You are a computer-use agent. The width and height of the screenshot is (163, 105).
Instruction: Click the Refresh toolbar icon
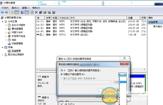coord(32,12)
